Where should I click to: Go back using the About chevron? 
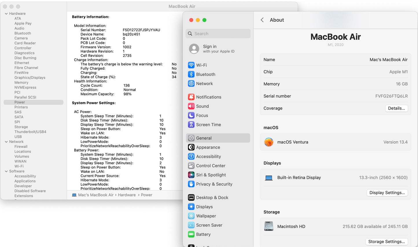(x=262, y=20)
